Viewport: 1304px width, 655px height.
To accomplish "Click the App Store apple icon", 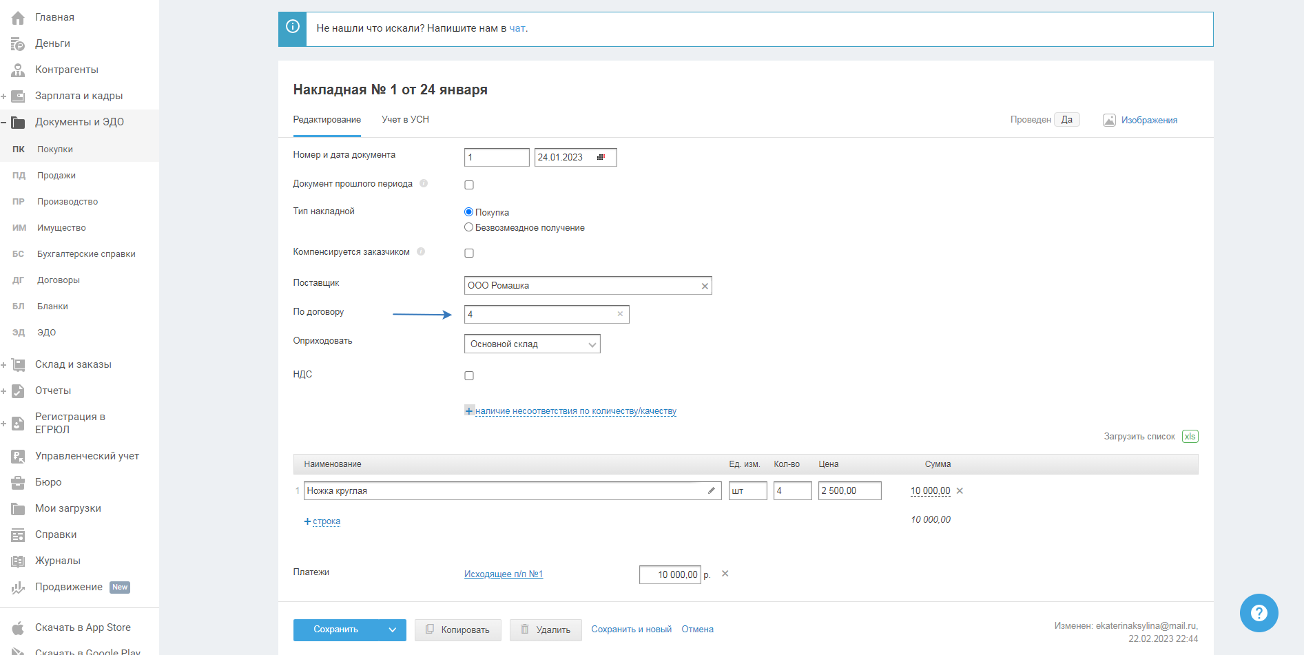I will pos(18,627).
